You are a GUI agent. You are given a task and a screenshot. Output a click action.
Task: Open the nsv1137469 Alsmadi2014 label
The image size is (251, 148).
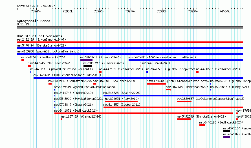click(x=81, y=116)
